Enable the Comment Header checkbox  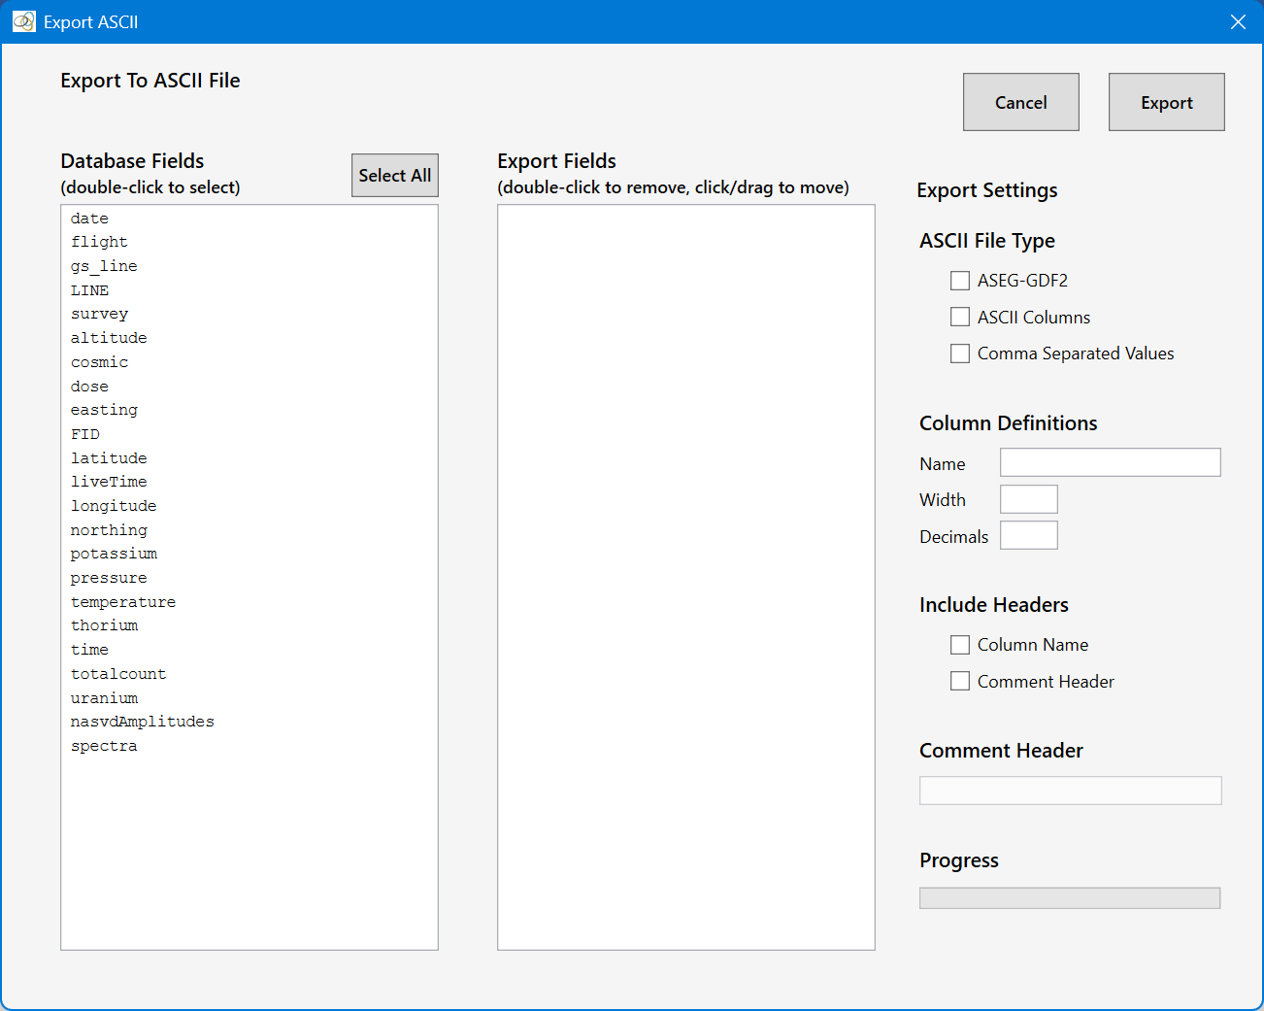pos(960,682)
